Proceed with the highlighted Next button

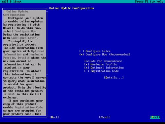pos(155,117)
